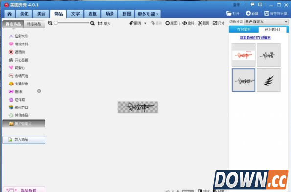
Task: Select the 静态饰品 toggle tab
Action: click(x=13, y=24)
